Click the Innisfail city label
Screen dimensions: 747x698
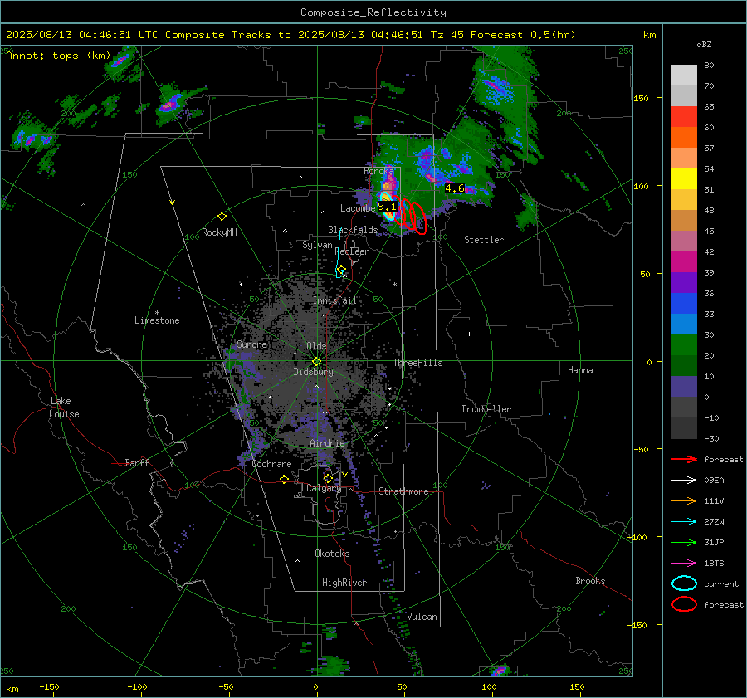[334, 300]
